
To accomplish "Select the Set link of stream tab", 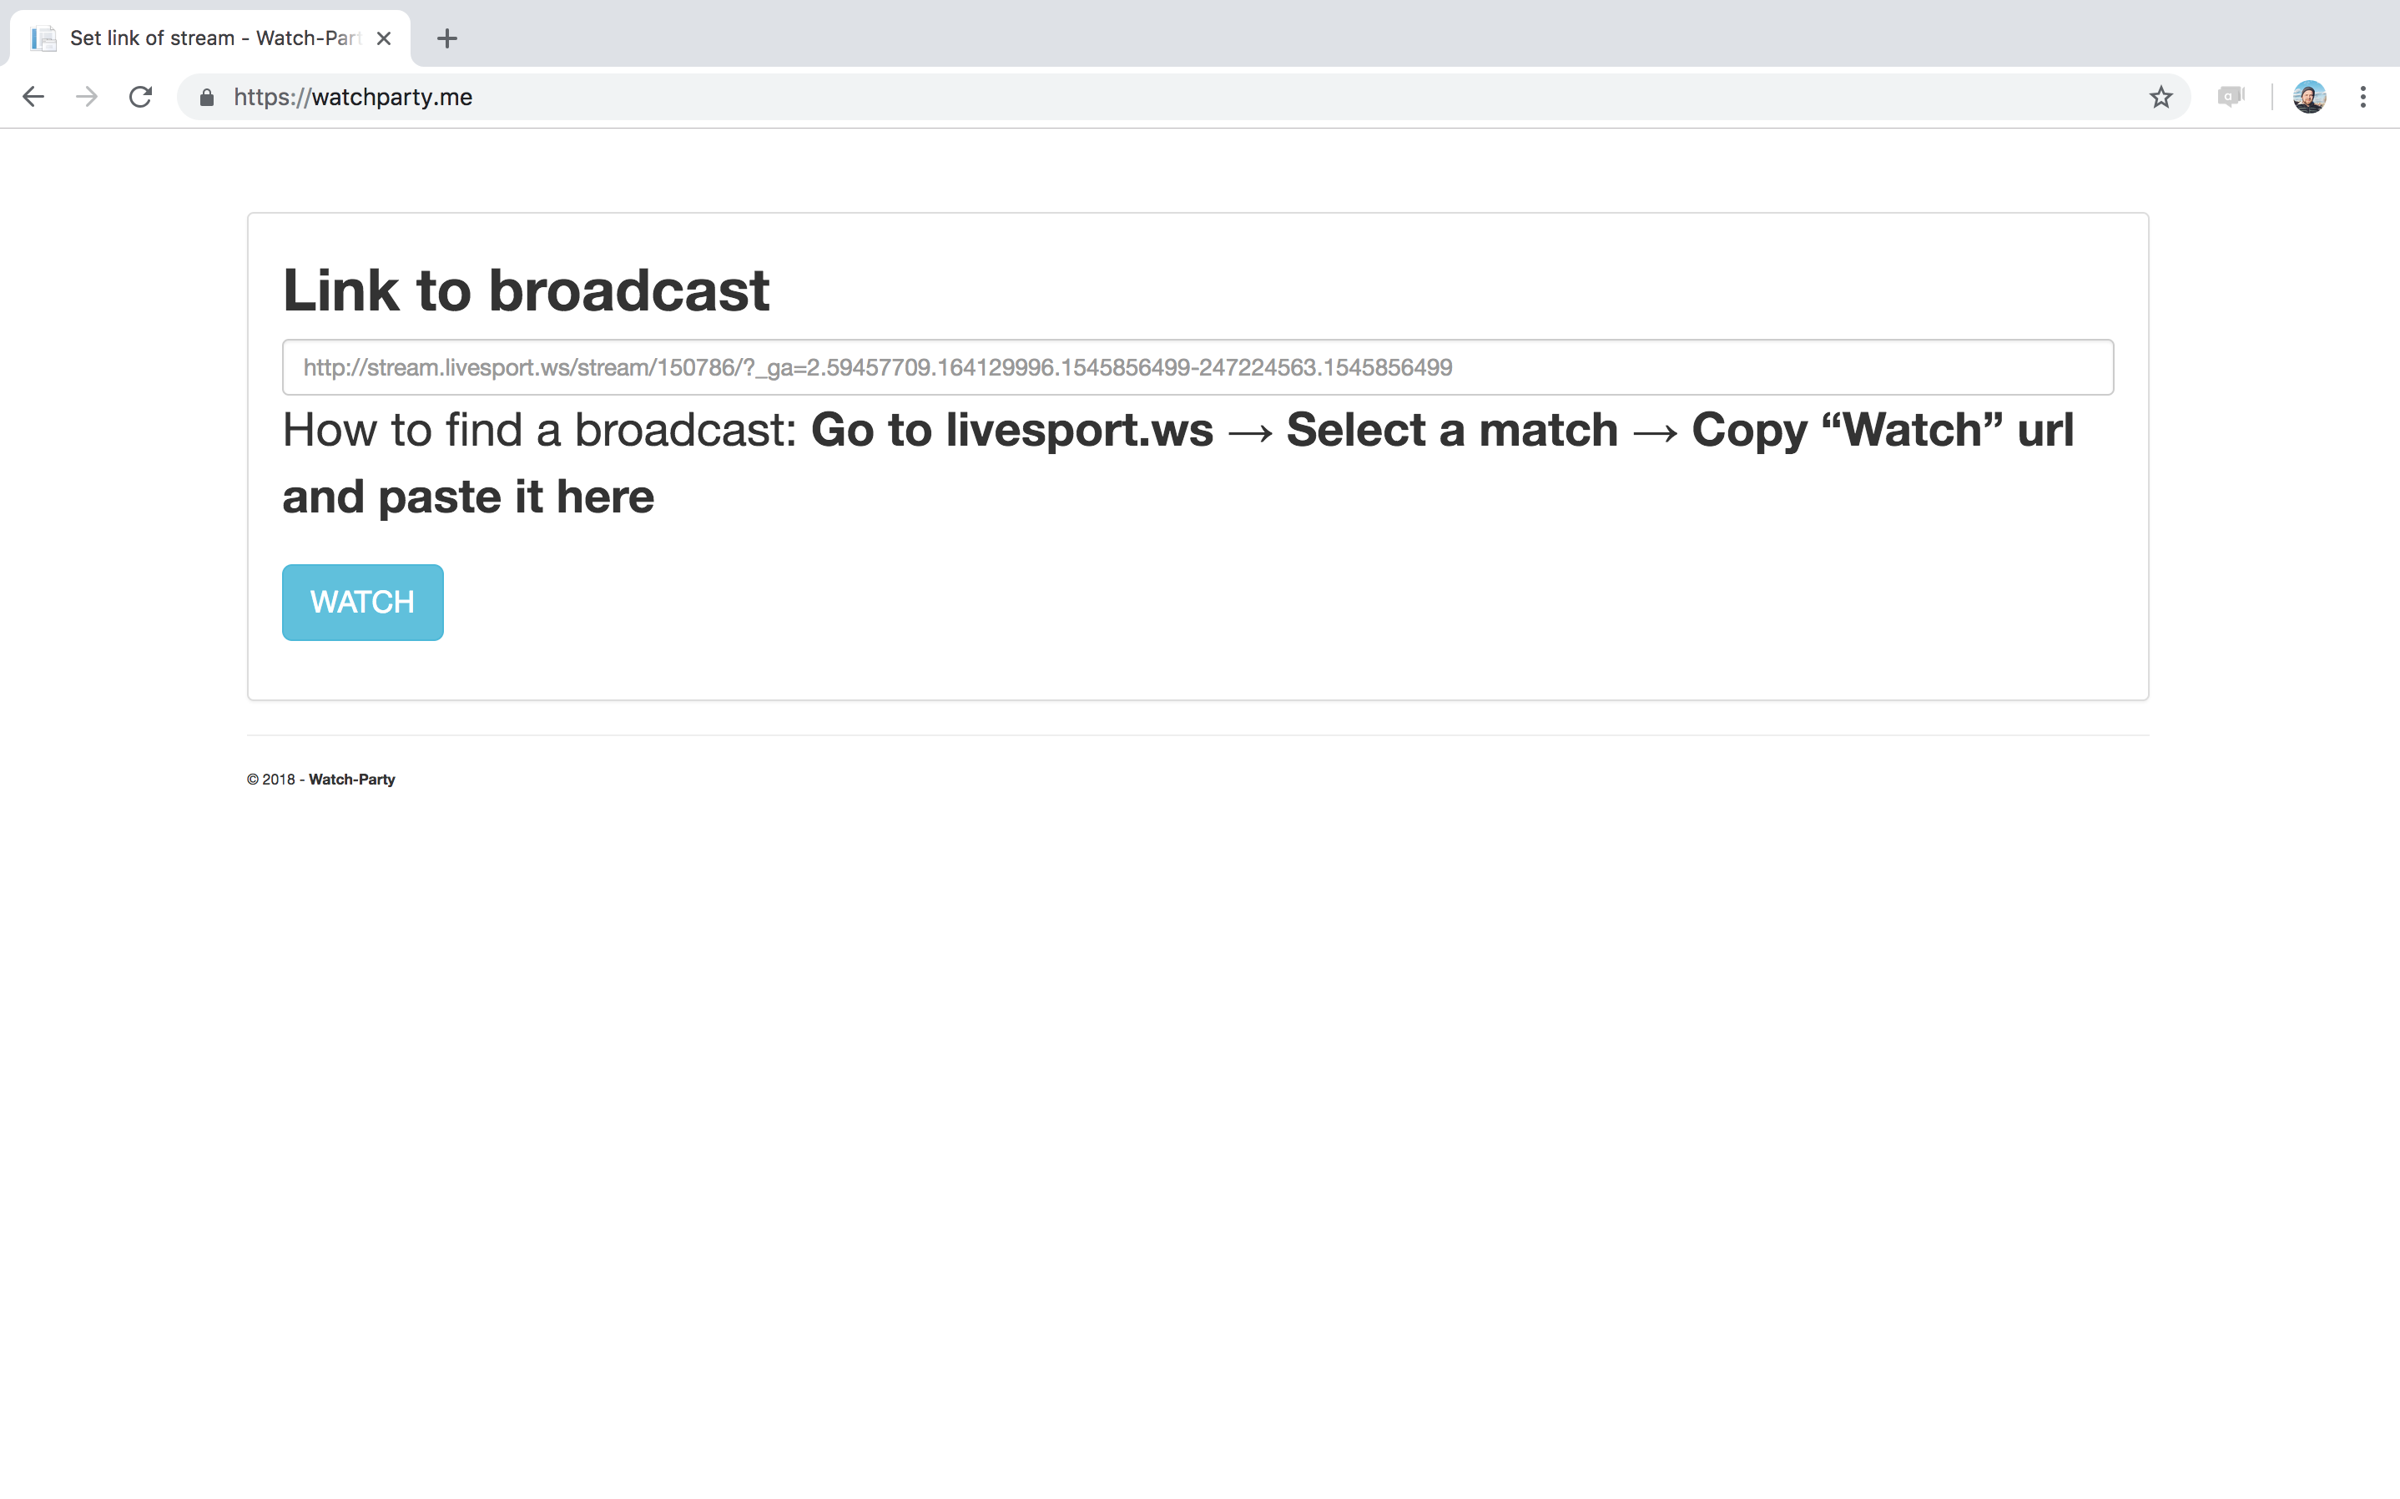I will [213, 38].
